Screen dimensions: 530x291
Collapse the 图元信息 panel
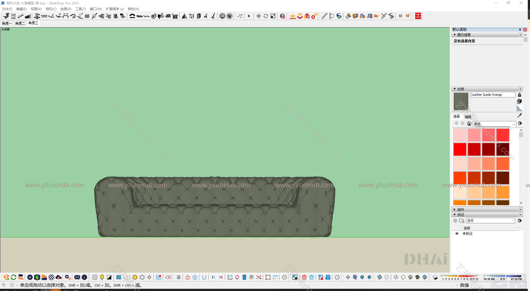tap(454, 35)
